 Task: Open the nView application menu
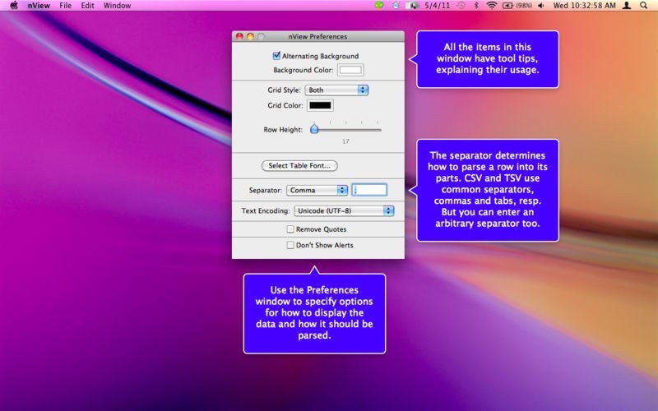click(39, 6)
